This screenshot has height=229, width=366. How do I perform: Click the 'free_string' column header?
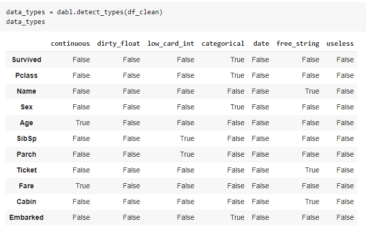(x=298, y=44)
